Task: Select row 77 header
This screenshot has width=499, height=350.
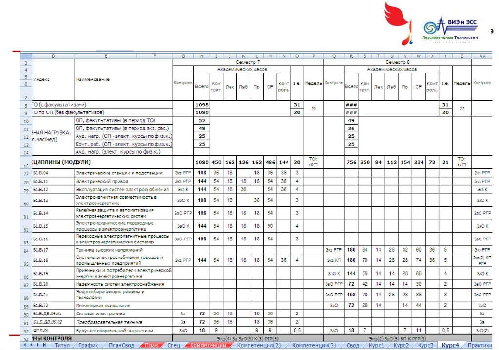Action: [x=26, y=173]
